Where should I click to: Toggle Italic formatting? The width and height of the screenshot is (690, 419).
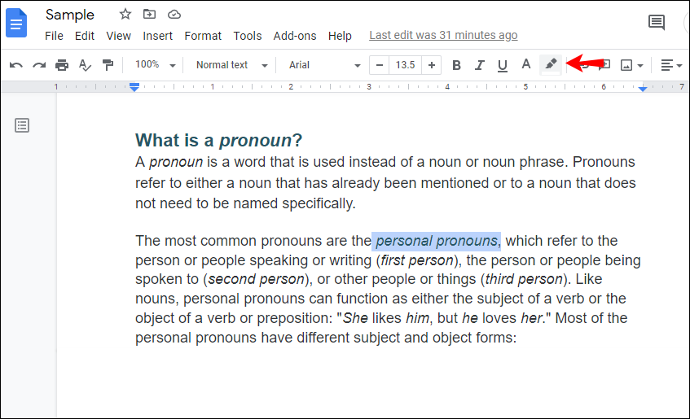[479, 65]
